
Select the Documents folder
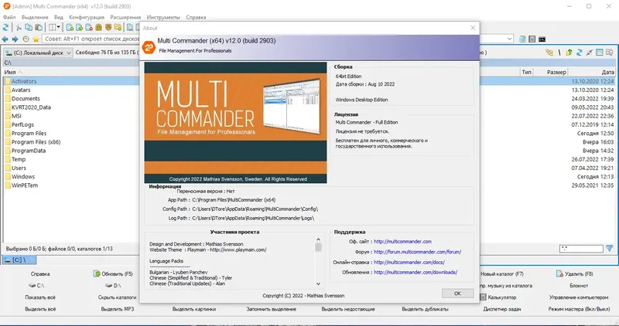pos(26,99)
